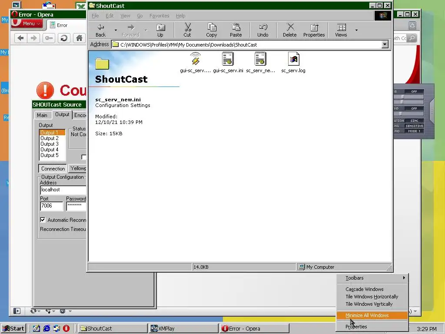Viewport: 445px width, 334px height.
Task: Open File menu in ShoutCast window
Action: point(95,16)
